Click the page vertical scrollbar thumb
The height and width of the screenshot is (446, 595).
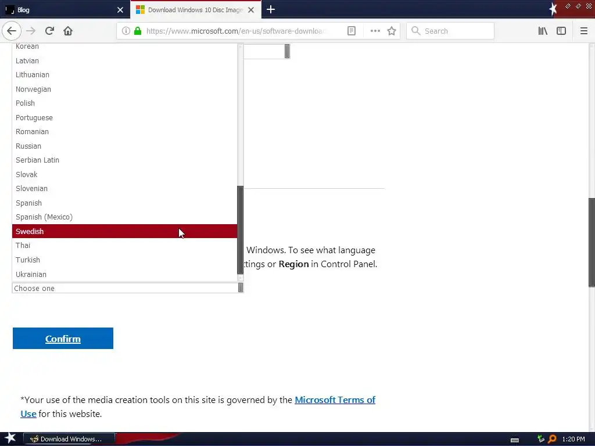[592, 242]
